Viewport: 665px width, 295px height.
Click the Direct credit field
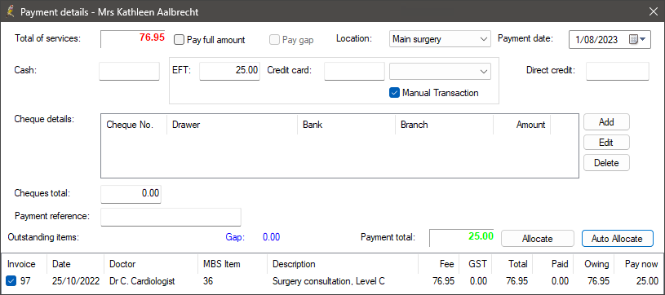(618, 71)
